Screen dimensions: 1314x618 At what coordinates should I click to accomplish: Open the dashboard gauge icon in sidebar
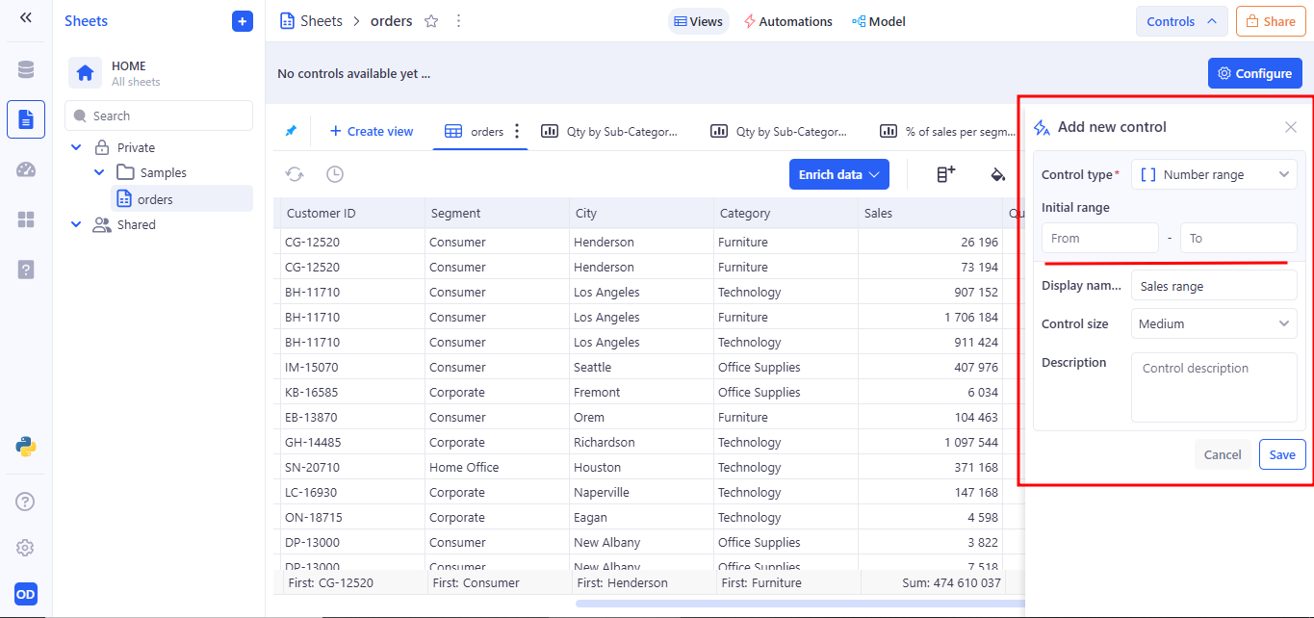(x=26, y=169)
